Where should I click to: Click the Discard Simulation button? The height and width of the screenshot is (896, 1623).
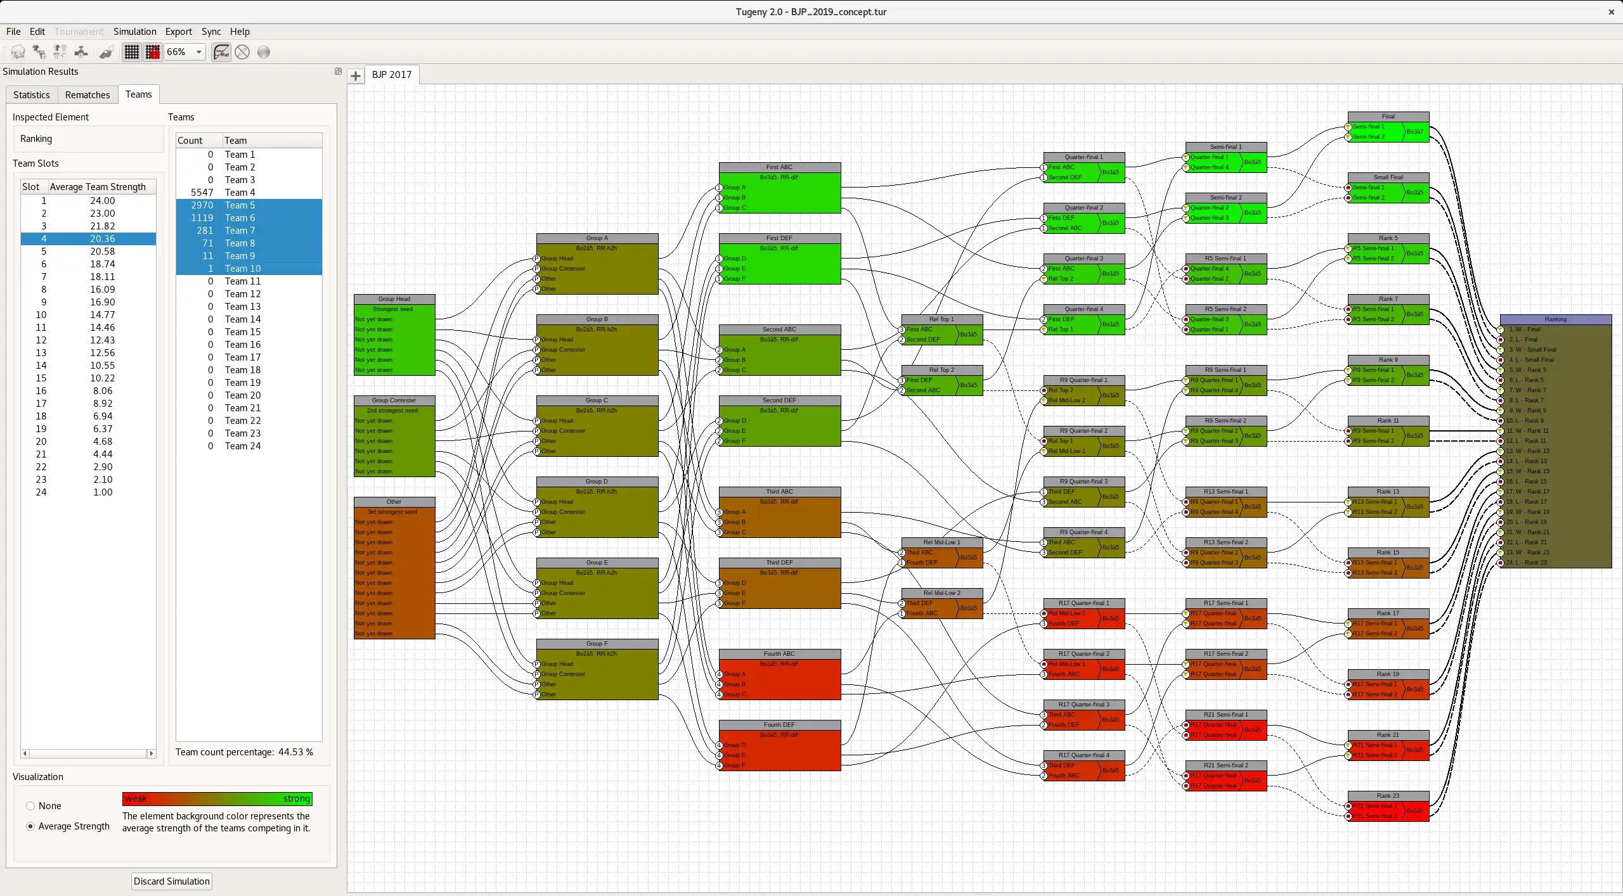(x=171, y=881)
